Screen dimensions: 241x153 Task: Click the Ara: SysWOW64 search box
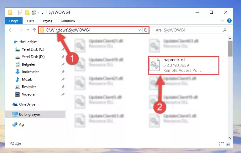coord(191,30)
